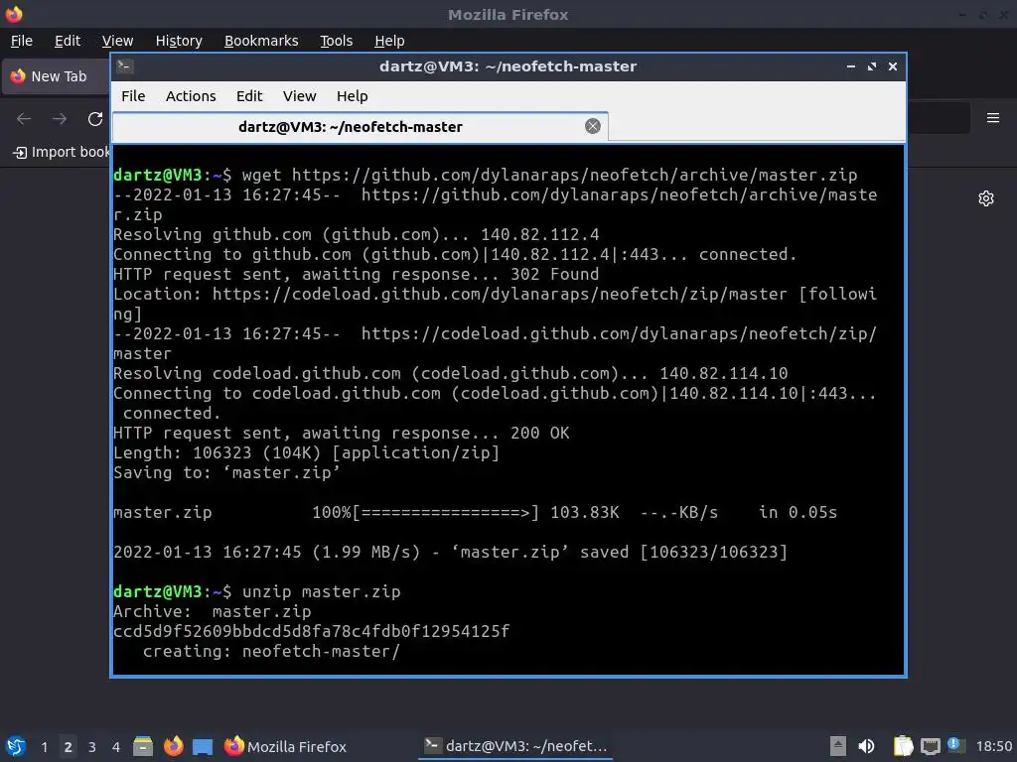The height and width of the screenshot is (762, 1017).
Task: Click the Firefox forward arrow
Action: tap(60, 119)
